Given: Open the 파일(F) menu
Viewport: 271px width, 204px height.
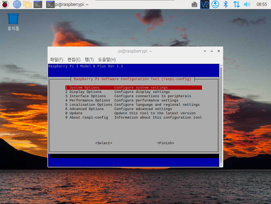Looking at the screenshot, I should (57, 60).
